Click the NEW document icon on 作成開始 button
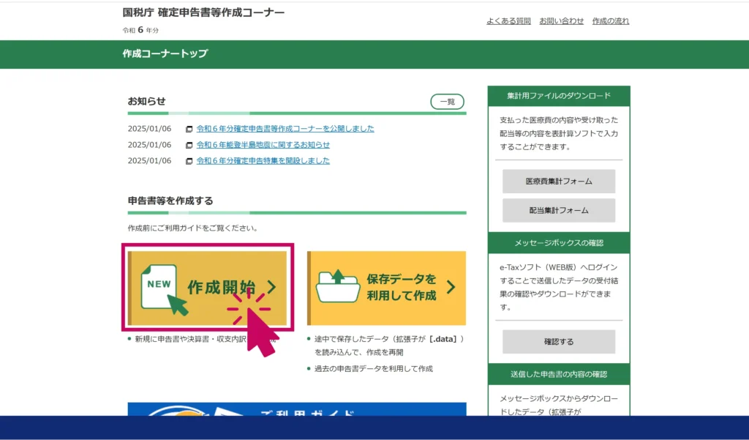 point(160,285)
